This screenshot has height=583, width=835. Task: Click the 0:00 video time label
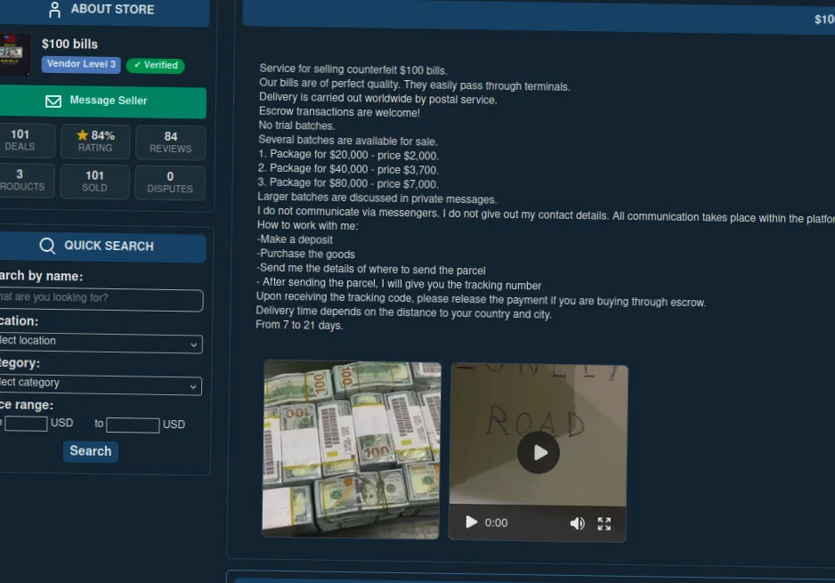click(x=496, y=522)
